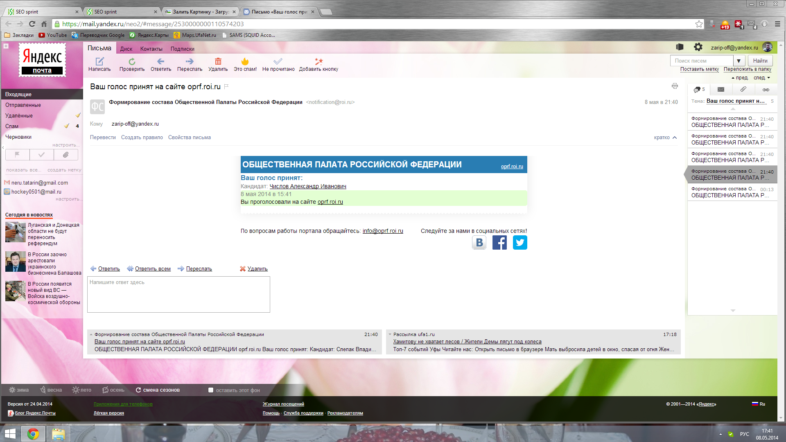Open the Facebook social icon in the email

click(x=499, y=243)
